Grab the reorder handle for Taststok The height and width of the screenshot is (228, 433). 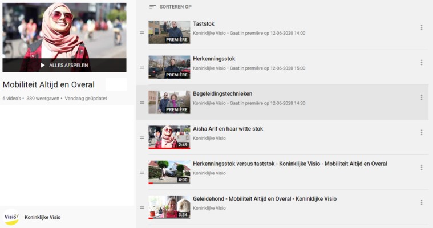pyautogui.click(x=142, y=32)
